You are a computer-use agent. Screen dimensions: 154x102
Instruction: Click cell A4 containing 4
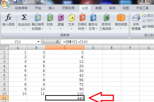[x=18, y=66]
